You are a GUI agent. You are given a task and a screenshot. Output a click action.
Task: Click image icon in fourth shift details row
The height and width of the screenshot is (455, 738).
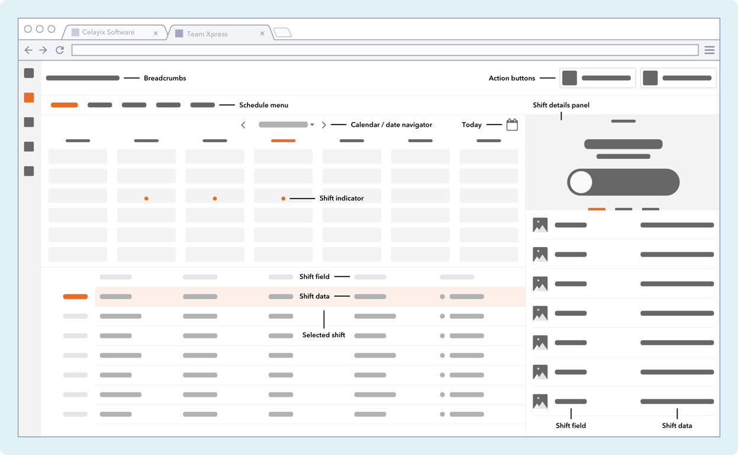[x=540, y=313]
